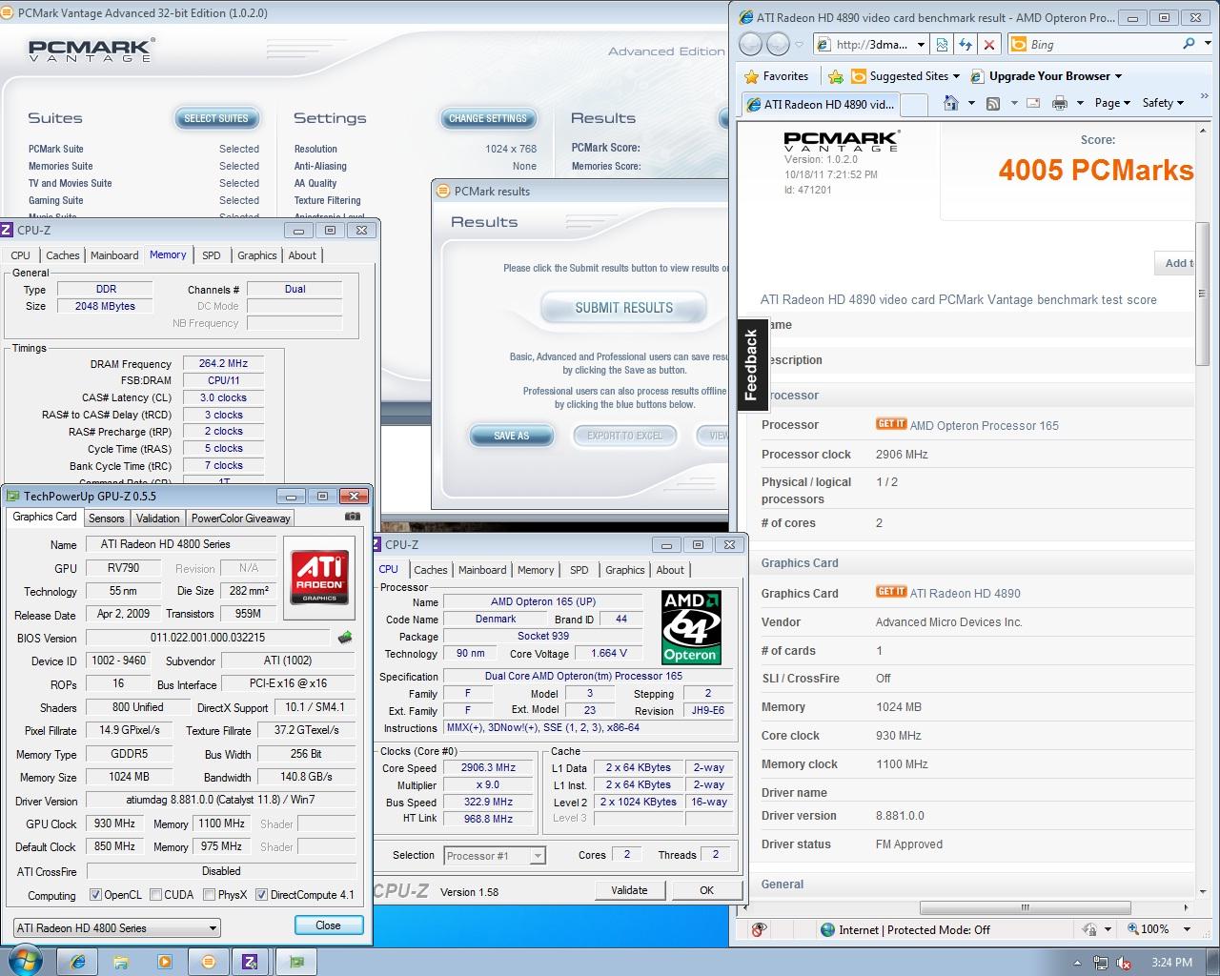This screenshot has height=976, width=1220.
Task: Open the Page menu dropdown in IE
Action: click(1112, 103)
